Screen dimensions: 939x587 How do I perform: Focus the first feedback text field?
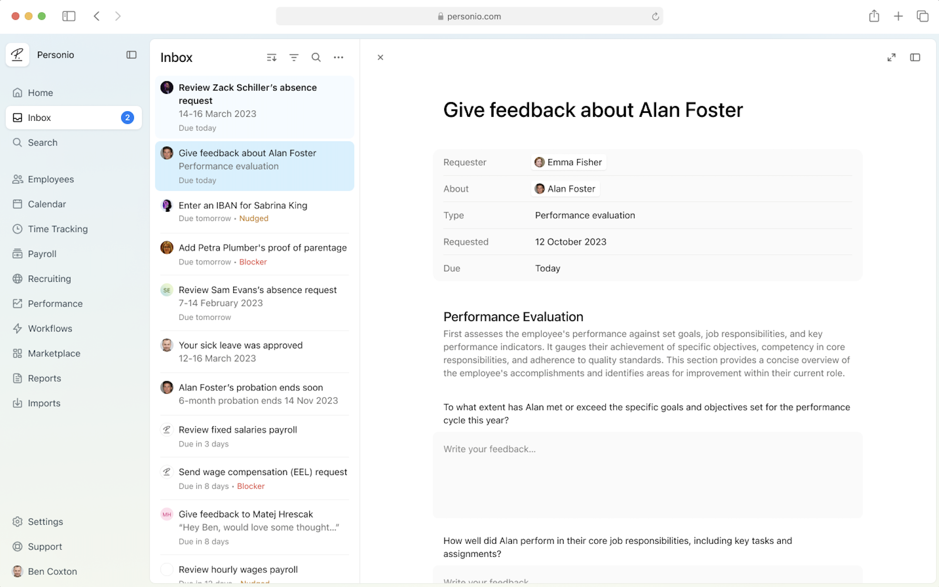pos(648,475)
